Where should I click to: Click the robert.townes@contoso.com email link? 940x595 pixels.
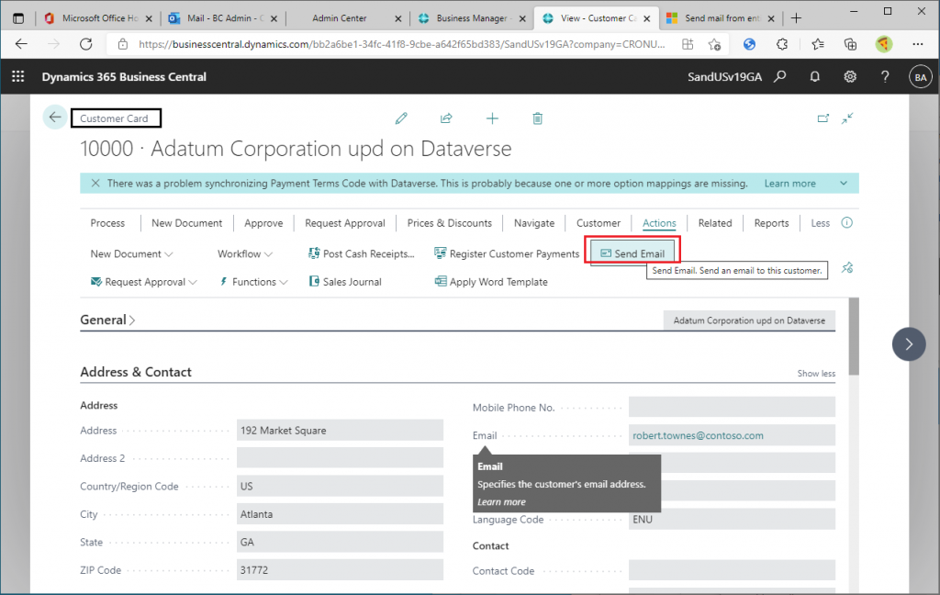coord(699,435)
